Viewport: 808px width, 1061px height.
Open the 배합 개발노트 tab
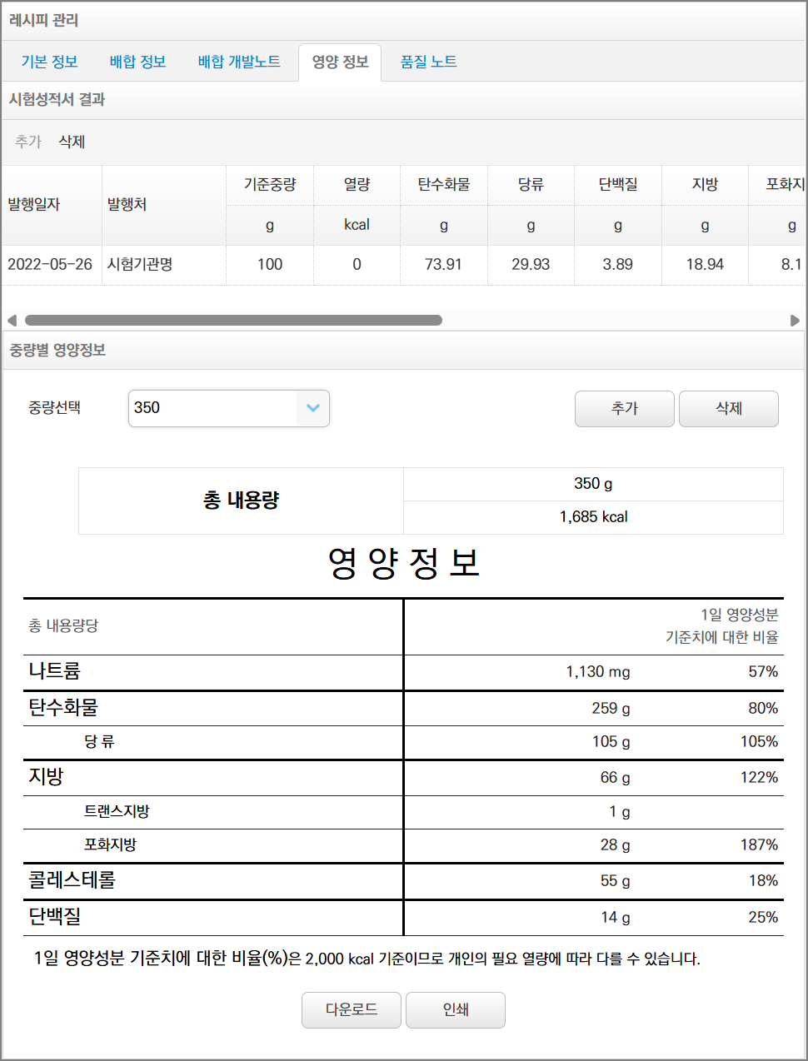[239, 62]
